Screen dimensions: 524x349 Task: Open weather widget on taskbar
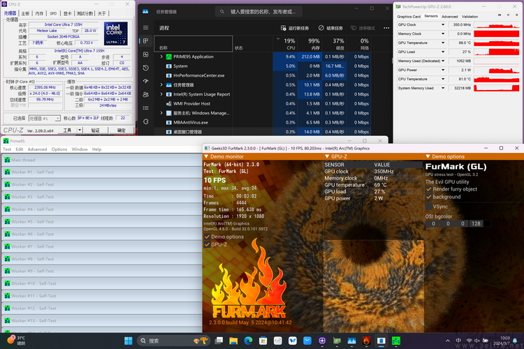pyautogui.click(x=16, y=341)
